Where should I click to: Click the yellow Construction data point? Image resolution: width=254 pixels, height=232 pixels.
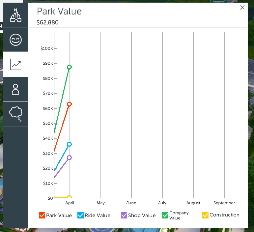(x=69, y=198)
